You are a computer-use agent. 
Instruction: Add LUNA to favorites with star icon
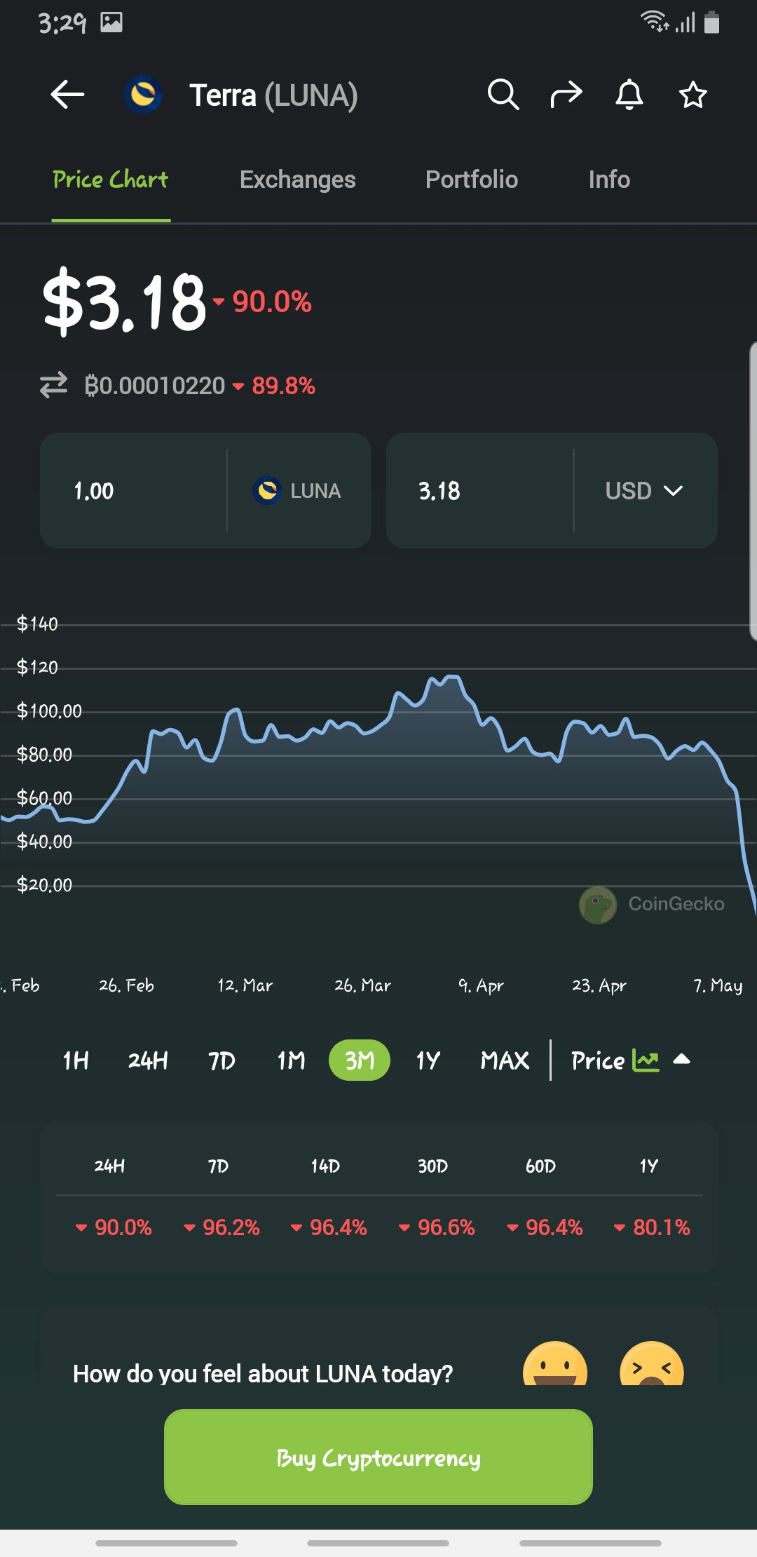(x=693, y=95)
